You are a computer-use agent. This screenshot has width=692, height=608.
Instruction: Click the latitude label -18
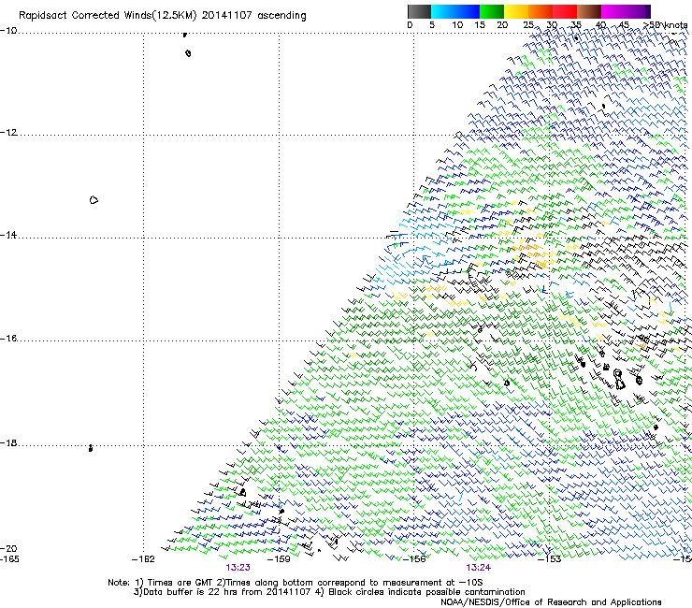(x=8, y=442)
